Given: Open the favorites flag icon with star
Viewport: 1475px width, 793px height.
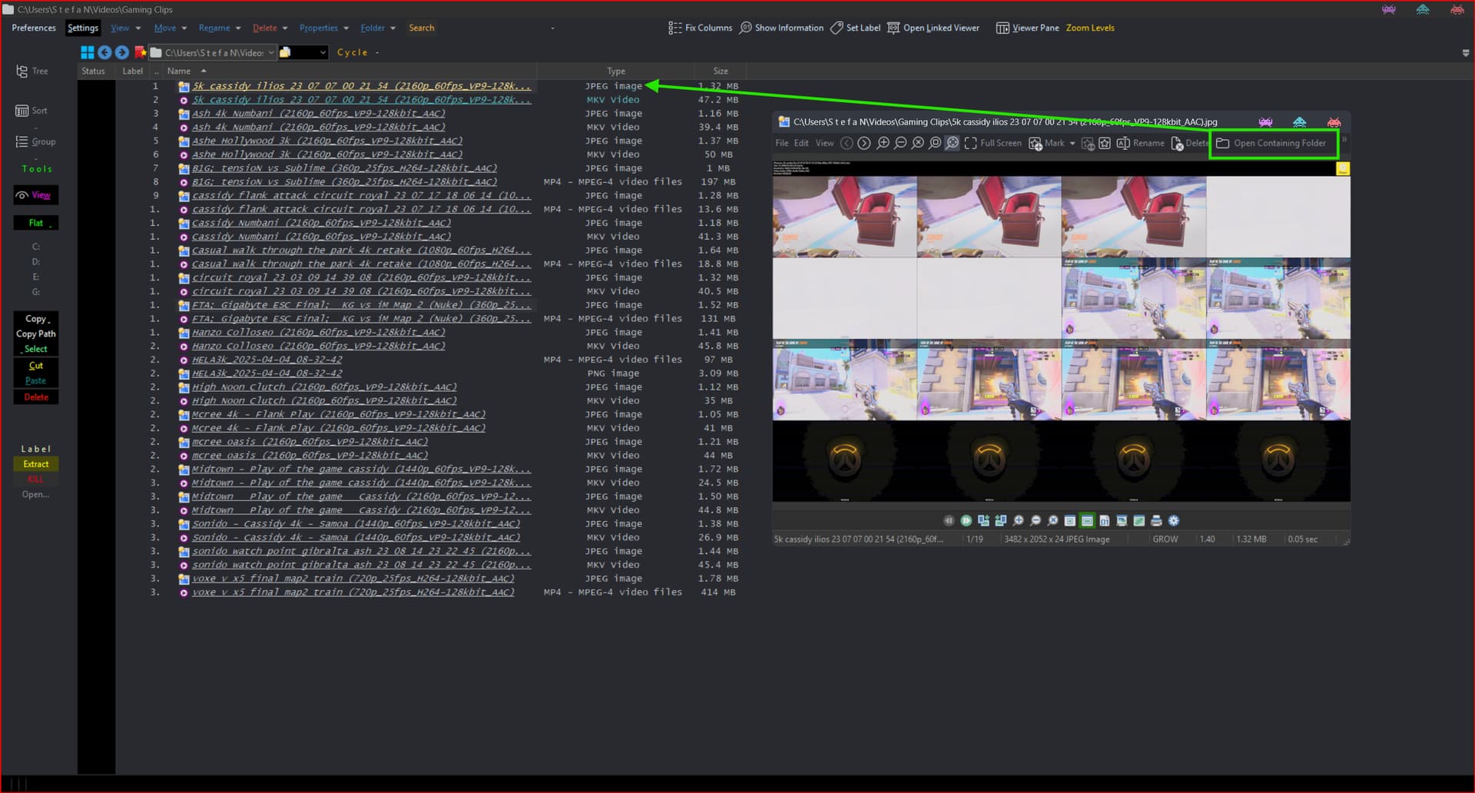Looking at the screenshot, I should 140,52.
